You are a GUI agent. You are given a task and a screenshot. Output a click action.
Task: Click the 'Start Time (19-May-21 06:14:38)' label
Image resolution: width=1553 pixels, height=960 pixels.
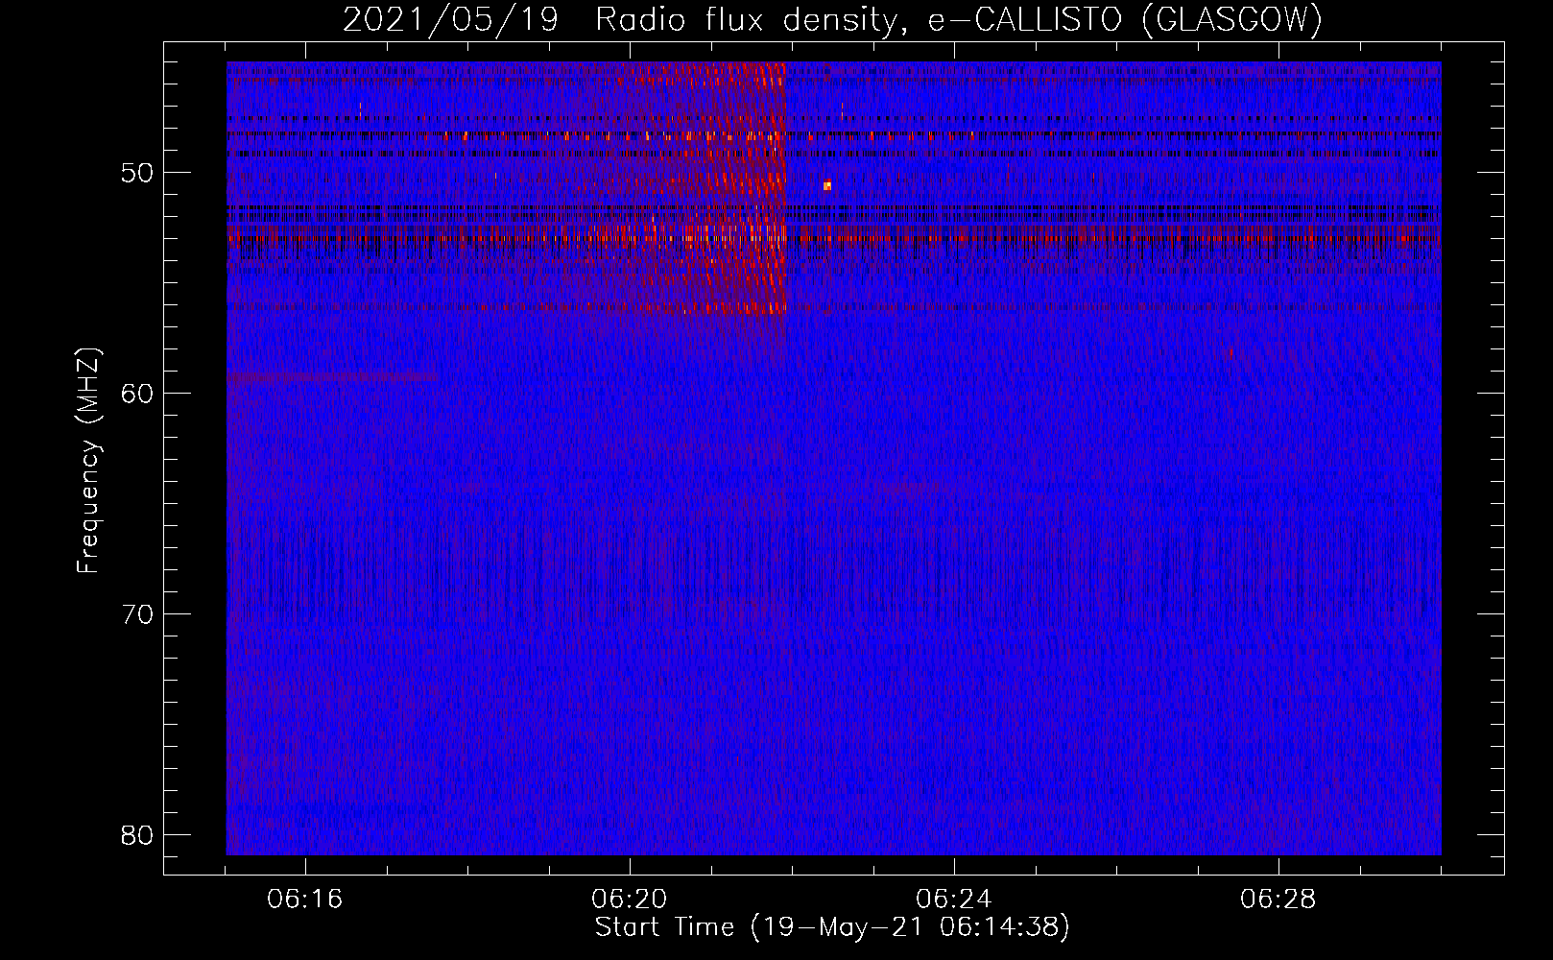(x=832, y=927)
